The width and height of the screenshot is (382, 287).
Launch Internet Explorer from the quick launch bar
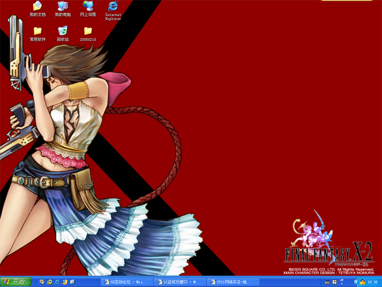57,282
